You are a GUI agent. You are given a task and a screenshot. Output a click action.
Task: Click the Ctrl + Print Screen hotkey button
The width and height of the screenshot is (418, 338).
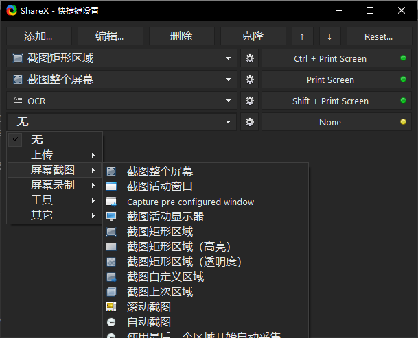[337, 58]
